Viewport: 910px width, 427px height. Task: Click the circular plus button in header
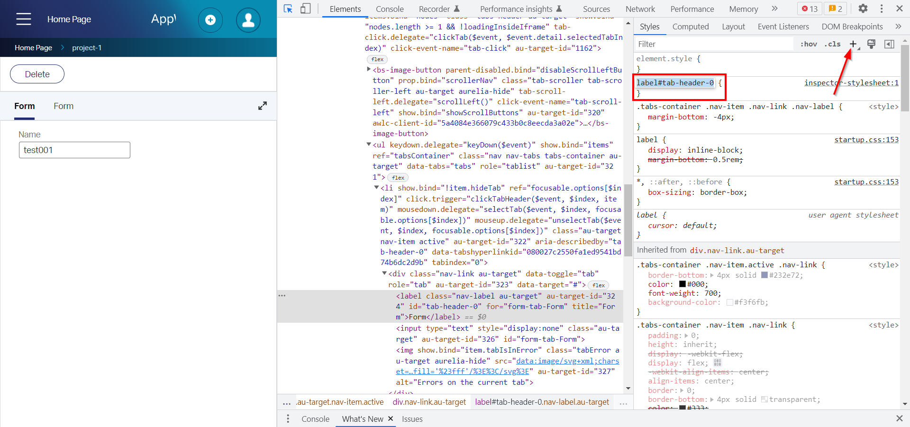click(210, 20)
